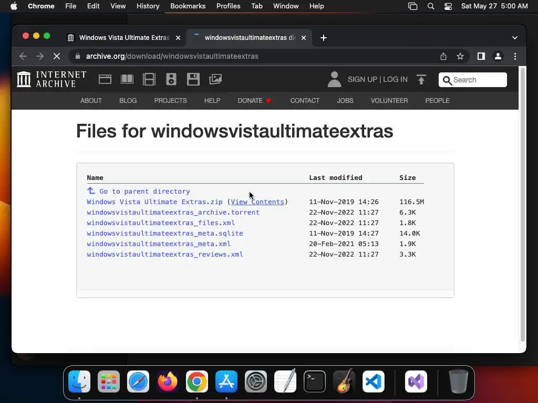Click SIGN UP link
This screenshot has width=538, height=403.
tap(363, 80)
